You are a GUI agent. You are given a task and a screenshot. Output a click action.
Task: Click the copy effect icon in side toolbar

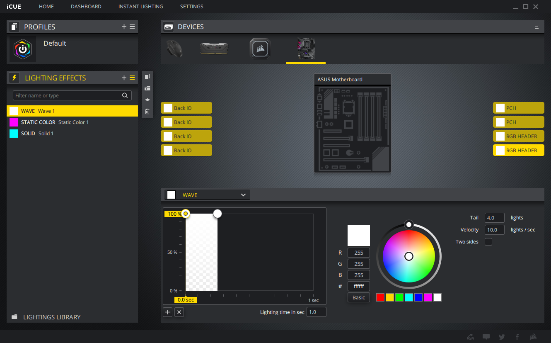click(147, 77)
